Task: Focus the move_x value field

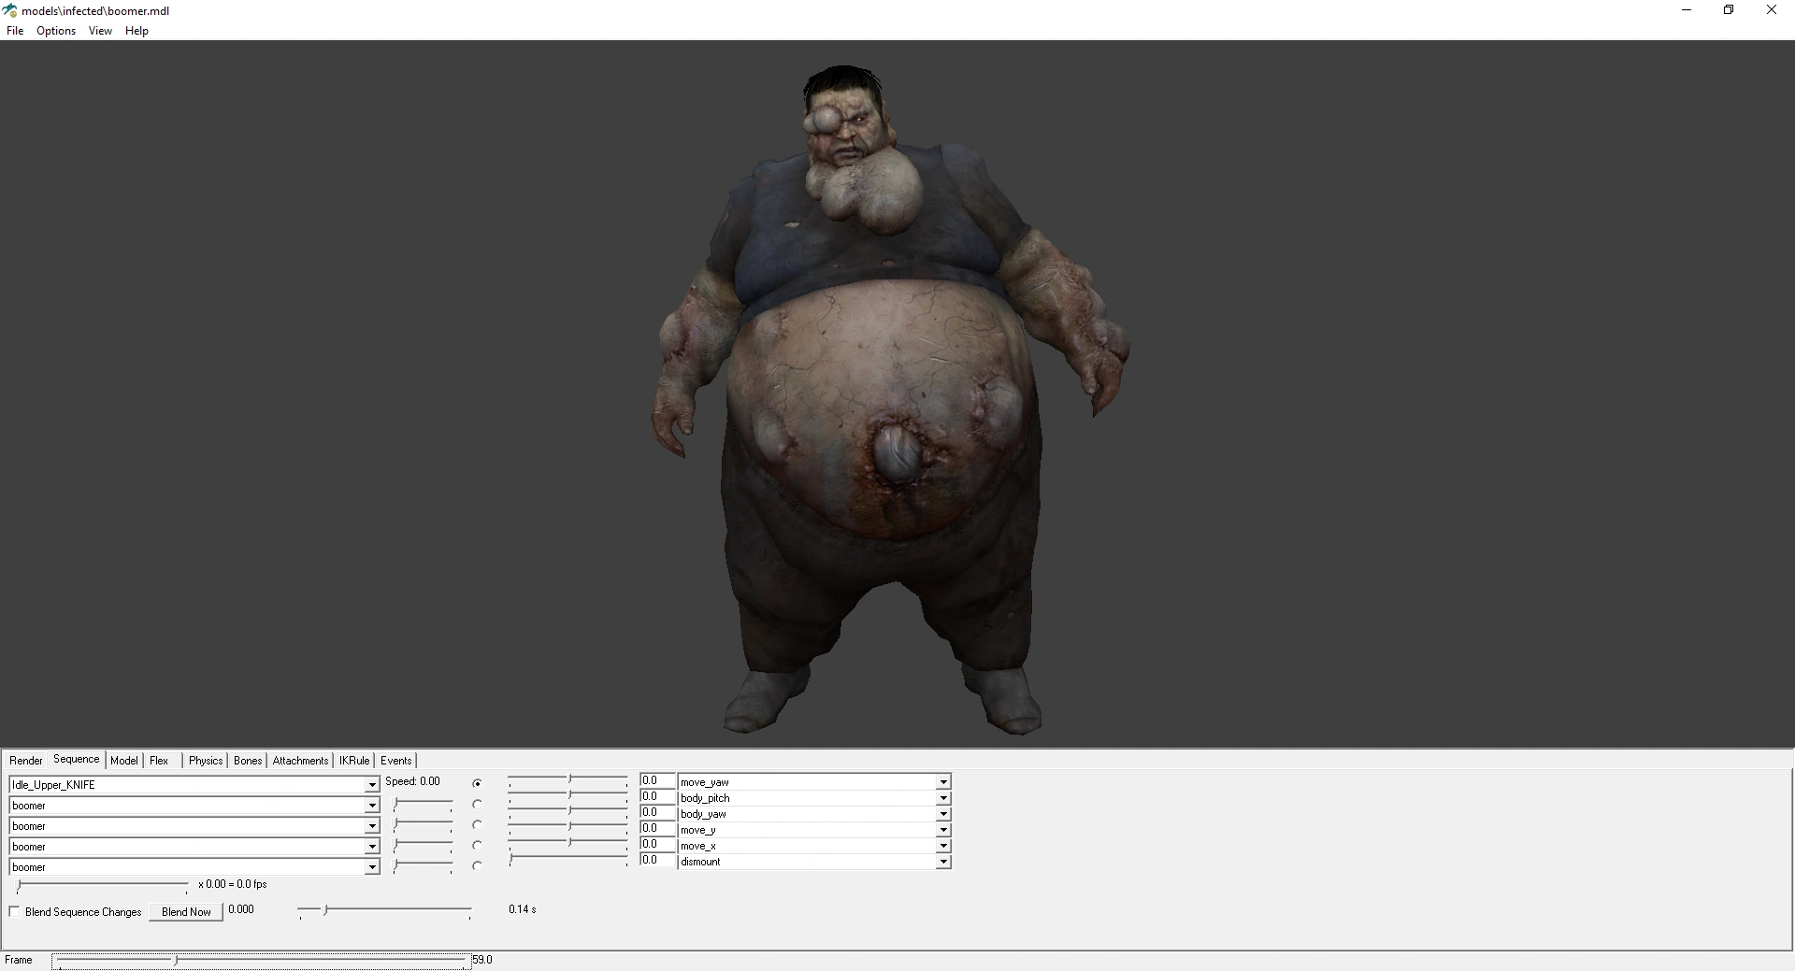Action: [x=657, y=845]
